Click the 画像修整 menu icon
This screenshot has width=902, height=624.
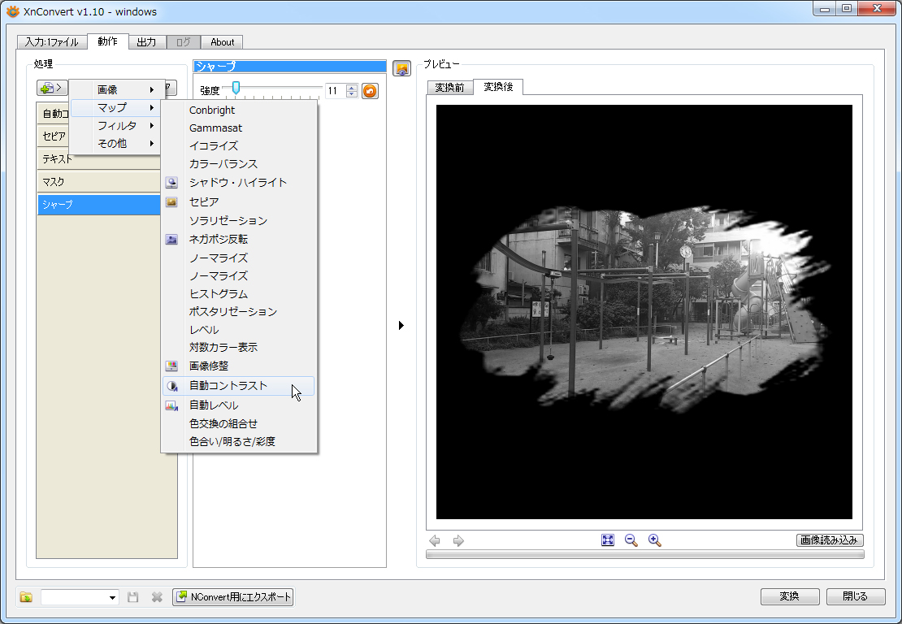coord(171,366)
